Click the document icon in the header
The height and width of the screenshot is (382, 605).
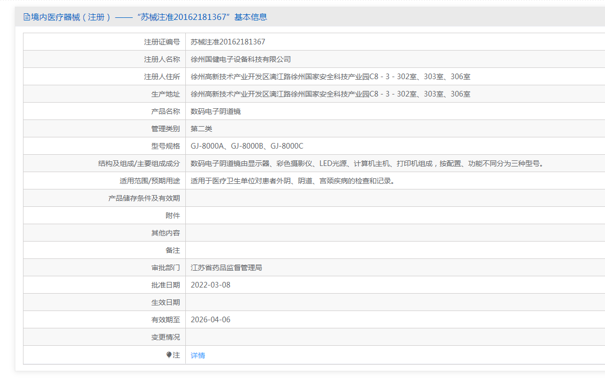tap(27, 17)
